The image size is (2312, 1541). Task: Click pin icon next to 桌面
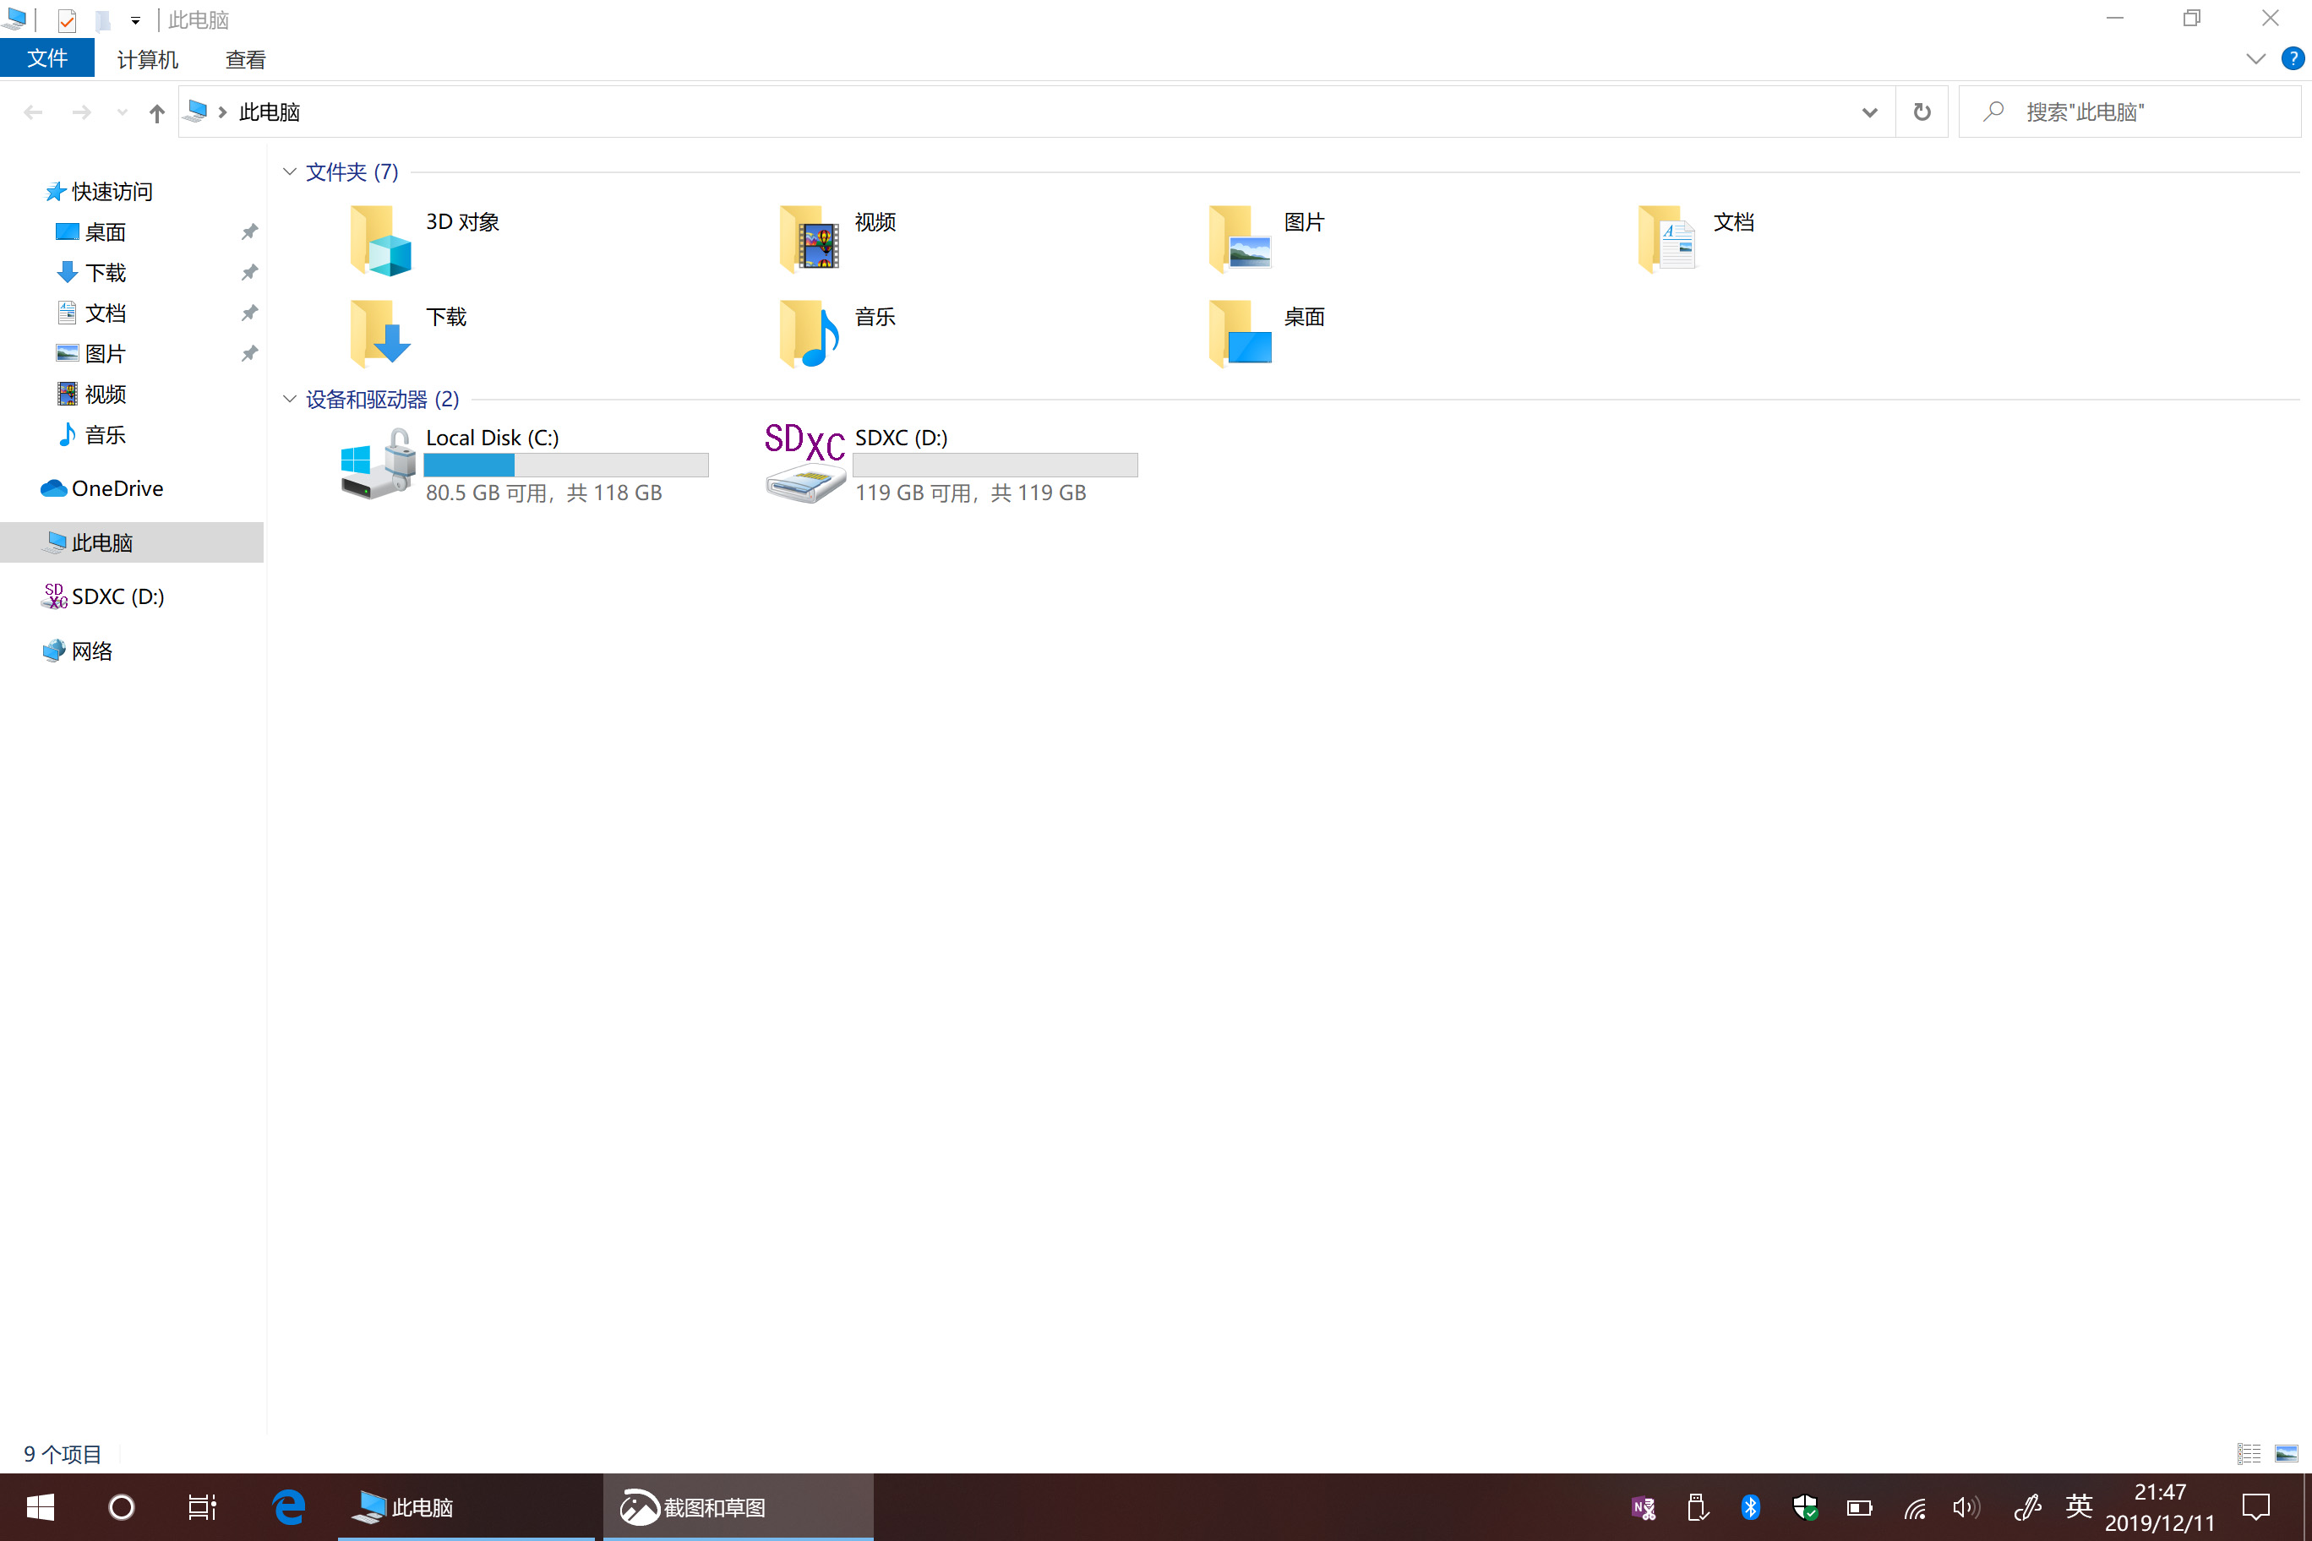point(249,232)
